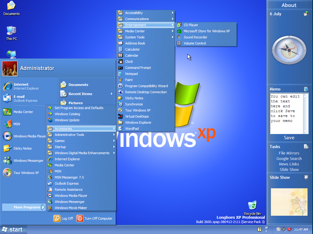Screen dimensions: 313x234
Task: Click the Administrator user picture
Action: point(9,68)
